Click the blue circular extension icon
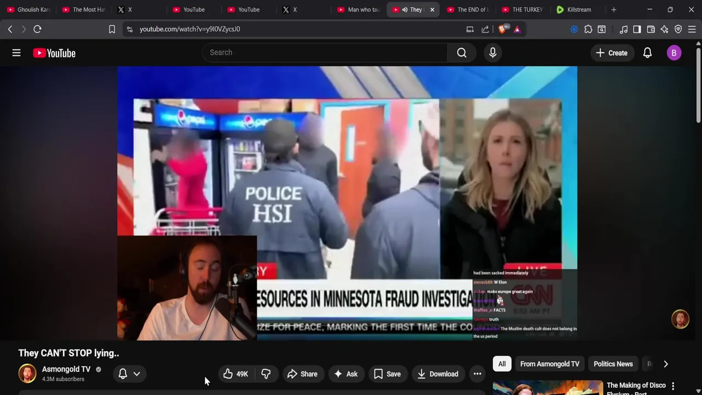702x395 pixels. (x=574, y=29)
